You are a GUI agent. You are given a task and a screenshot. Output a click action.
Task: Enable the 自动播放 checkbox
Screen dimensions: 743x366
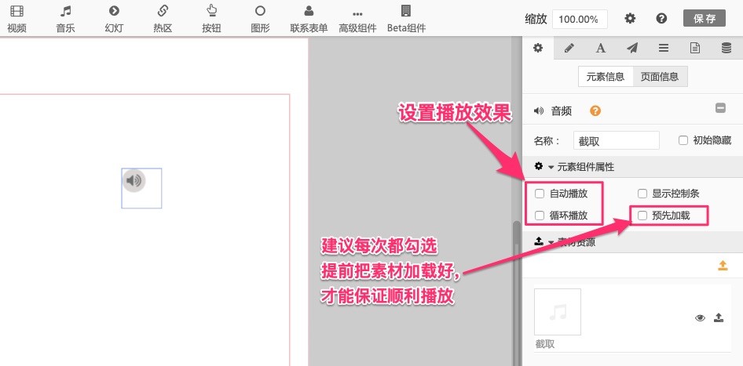[x=540, y=194]
